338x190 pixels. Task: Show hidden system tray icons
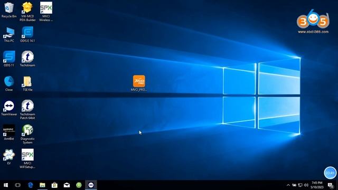pyautogui.click(x=288, y=185)
